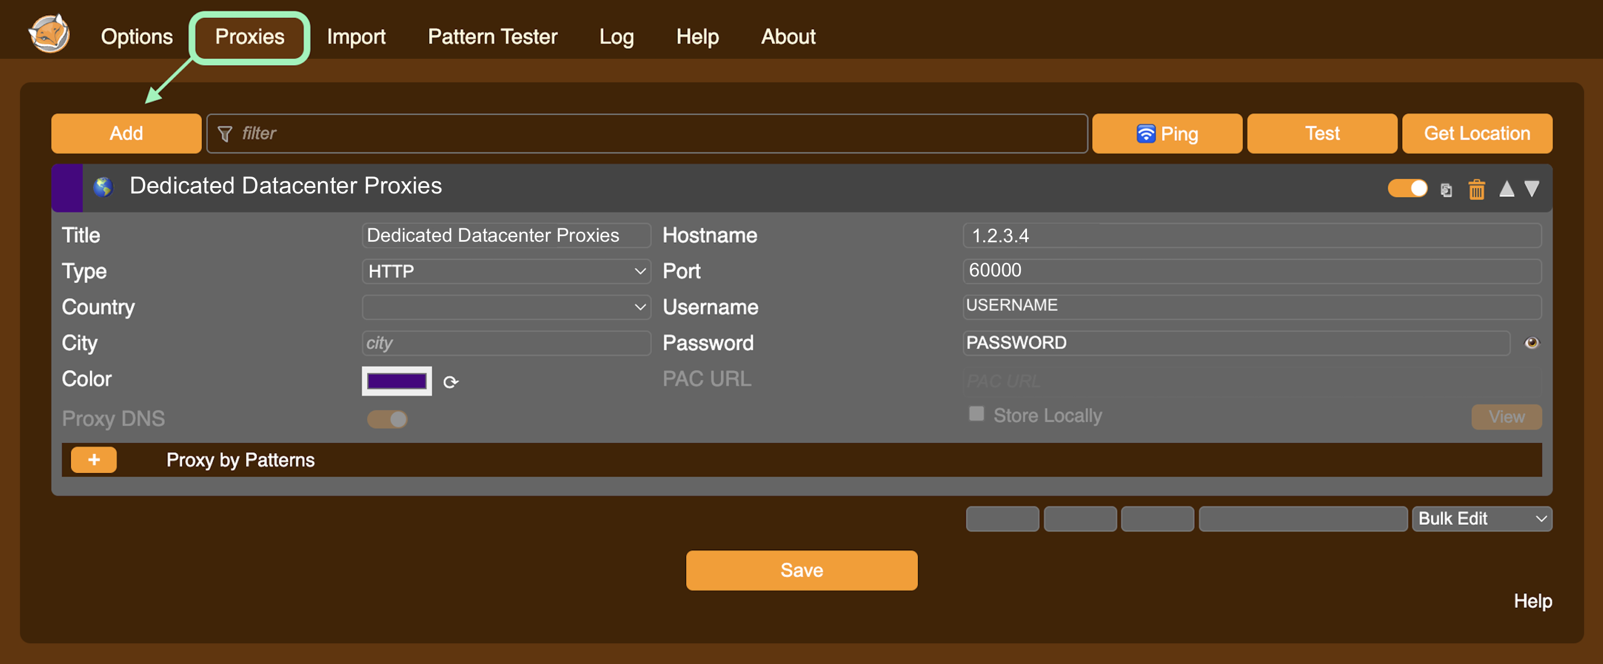Image resolution: width=1603 pixels, height=664 pixels.
Task: Delete proxy with the trash icon
Action: (1476, 189)
